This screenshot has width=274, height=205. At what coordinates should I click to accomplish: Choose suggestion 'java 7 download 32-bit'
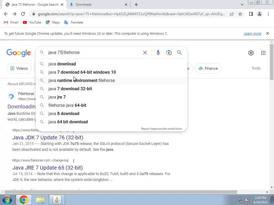pyautogui.click(x=111, y=89)
